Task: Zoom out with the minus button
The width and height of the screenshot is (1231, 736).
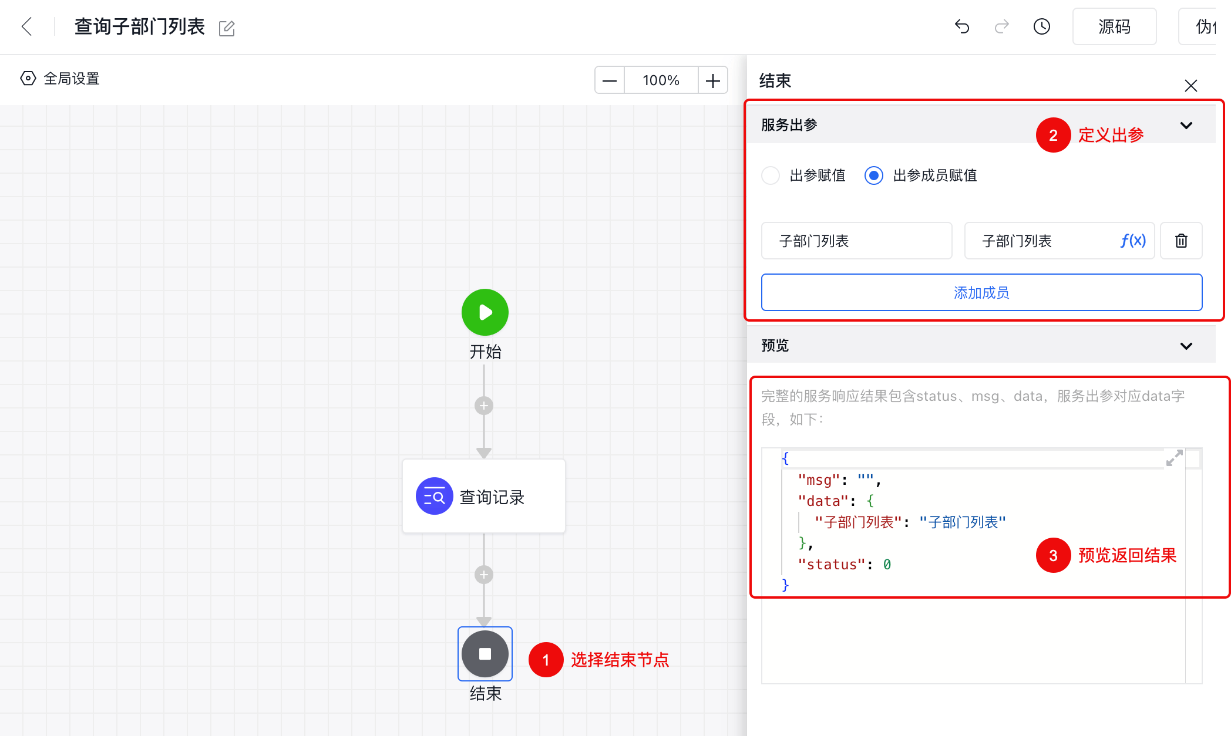Action: click(610, 80)
